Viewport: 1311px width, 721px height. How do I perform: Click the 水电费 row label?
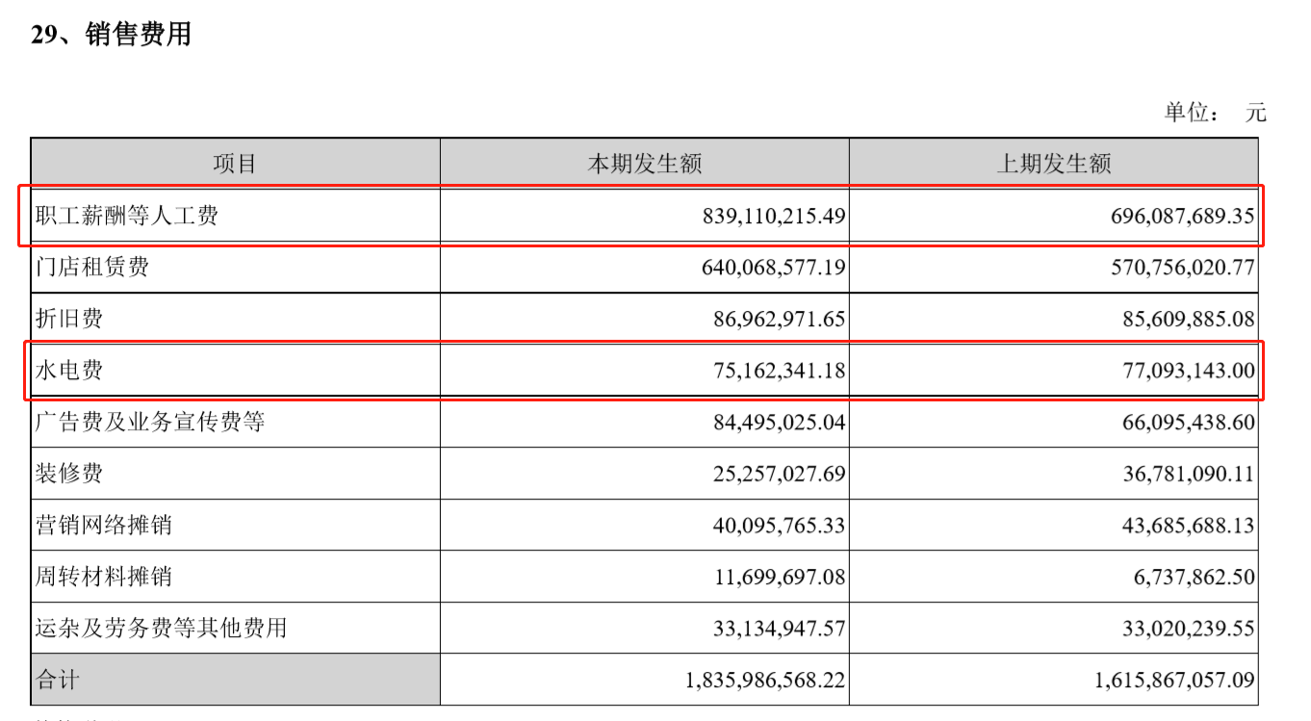[x=69, y=370]
